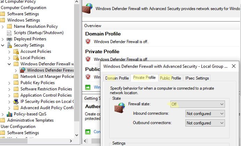Click the Application Control Policies folder icon

point(16,95)
